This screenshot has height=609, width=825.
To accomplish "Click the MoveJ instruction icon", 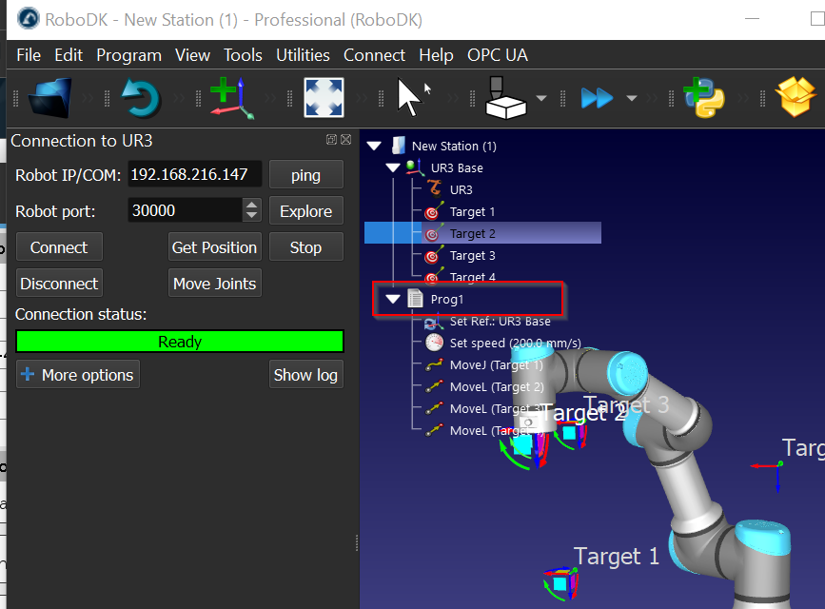I will [x=434, y=364].
